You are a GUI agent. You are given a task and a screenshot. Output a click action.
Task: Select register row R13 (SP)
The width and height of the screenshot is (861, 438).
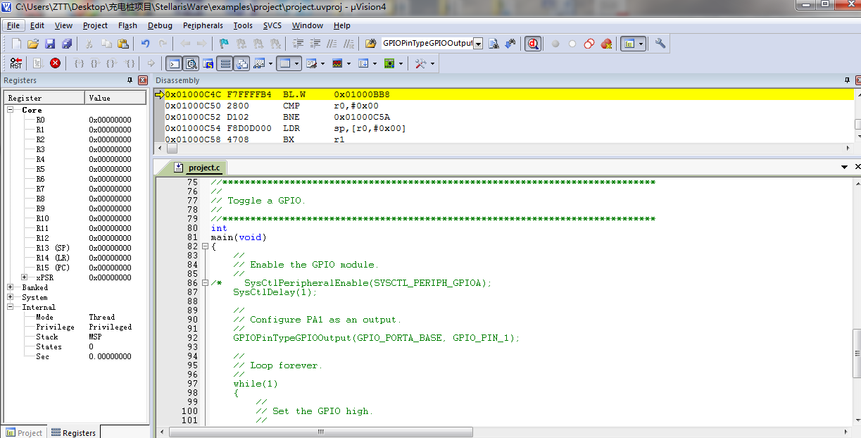pyautogui.click(x=75, y=248)
